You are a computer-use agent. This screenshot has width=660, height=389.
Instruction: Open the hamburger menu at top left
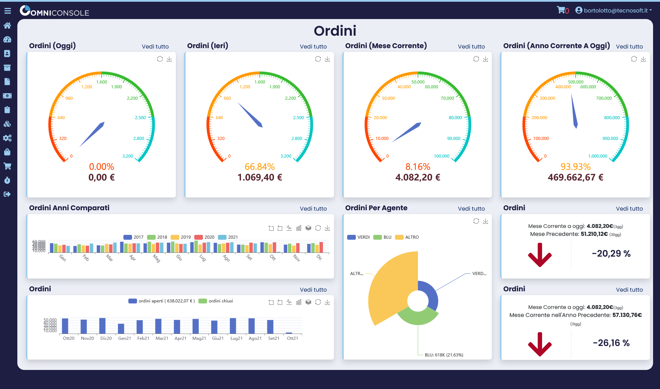[x=8, y=10]
